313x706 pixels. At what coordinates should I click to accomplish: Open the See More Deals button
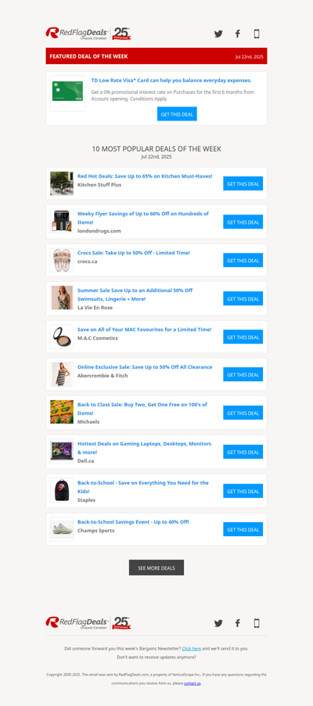click(156, 567)
